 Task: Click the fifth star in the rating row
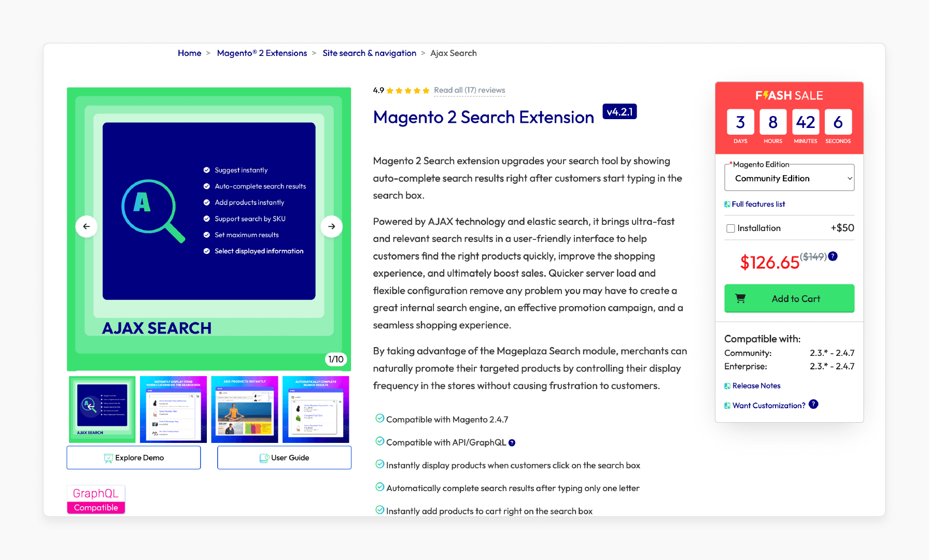(x=425, y=90)
